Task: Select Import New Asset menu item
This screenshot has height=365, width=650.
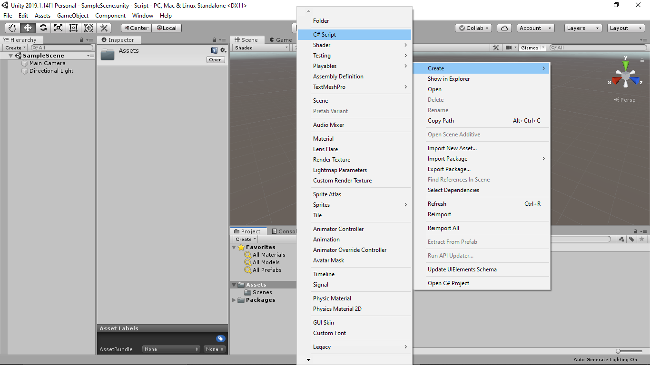Action: pyautogui.click(x=482, y=148)
